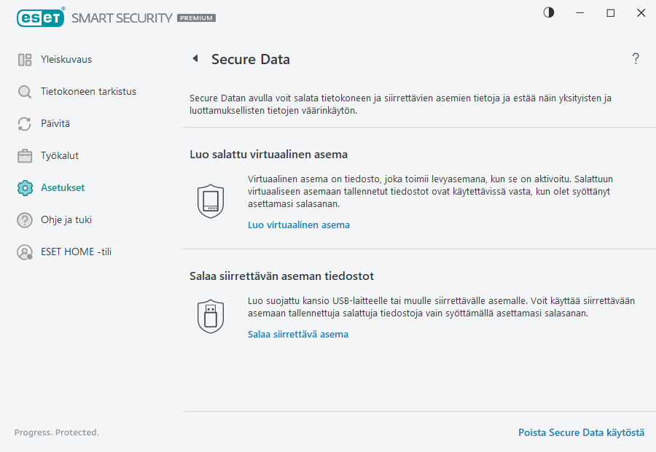The width and height of the screenshot is (656, 452).
Task: Open the Työkalut toolbox icon
Action: coord(24,155)
